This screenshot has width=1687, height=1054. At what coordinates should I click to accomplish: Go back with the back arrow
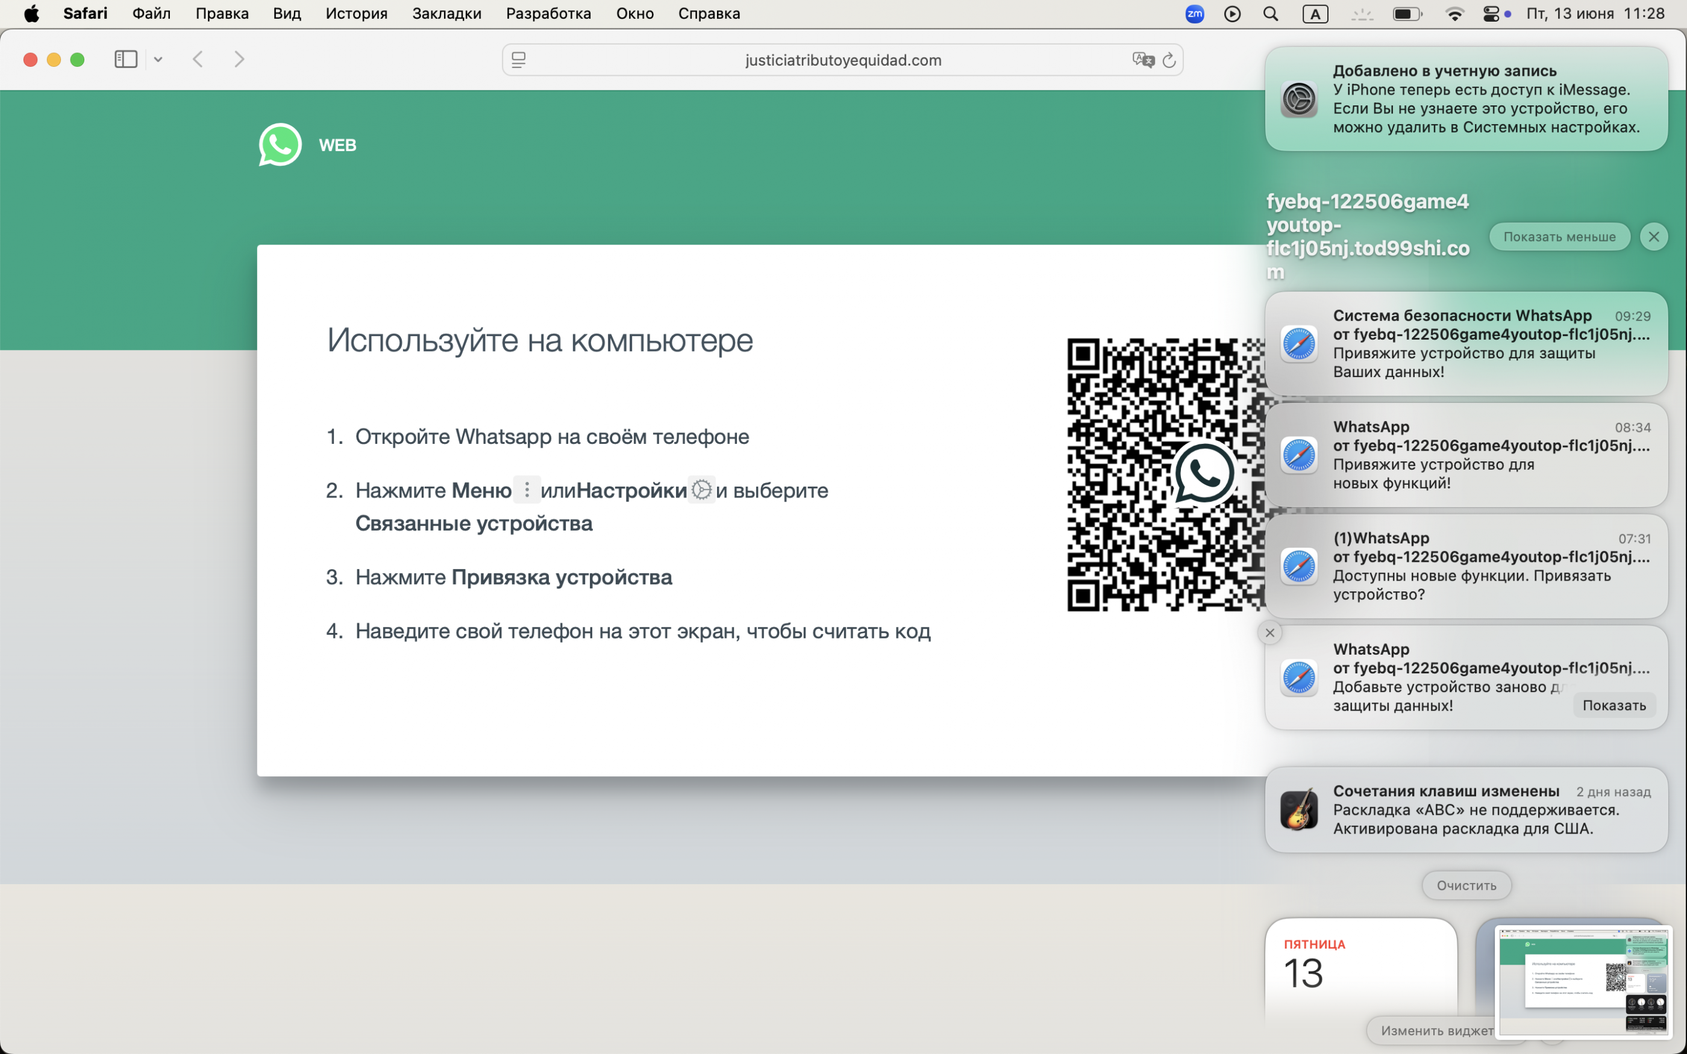click(x=198, y=59)
